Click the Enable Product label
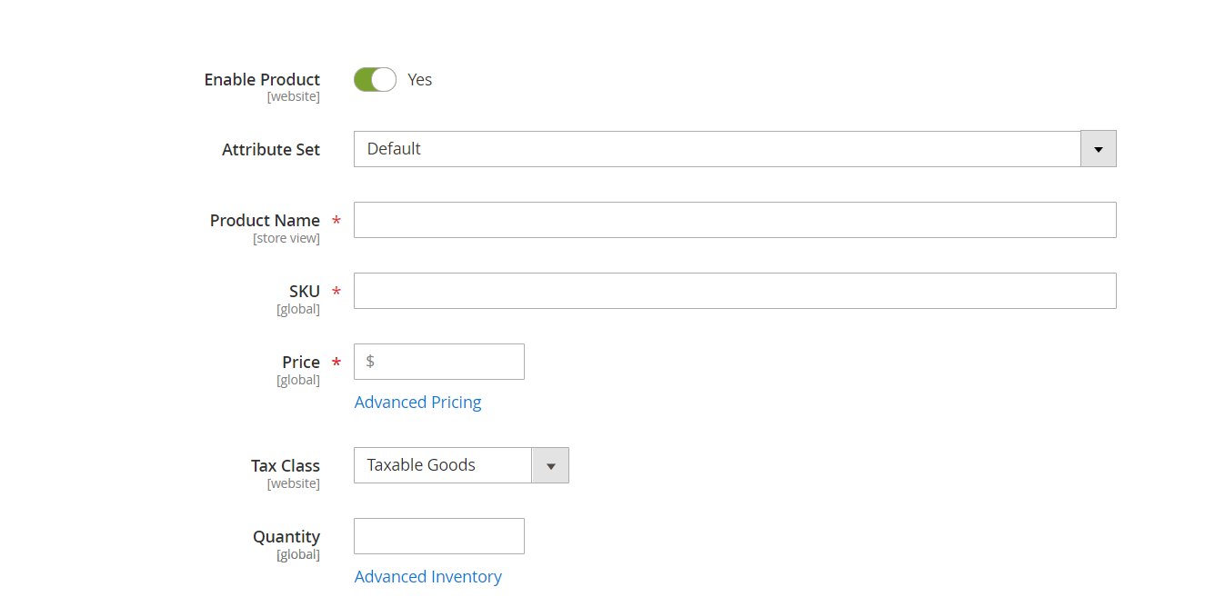Image resolution: width=1205 pixels, height=607 pixels. coord(262,80)
